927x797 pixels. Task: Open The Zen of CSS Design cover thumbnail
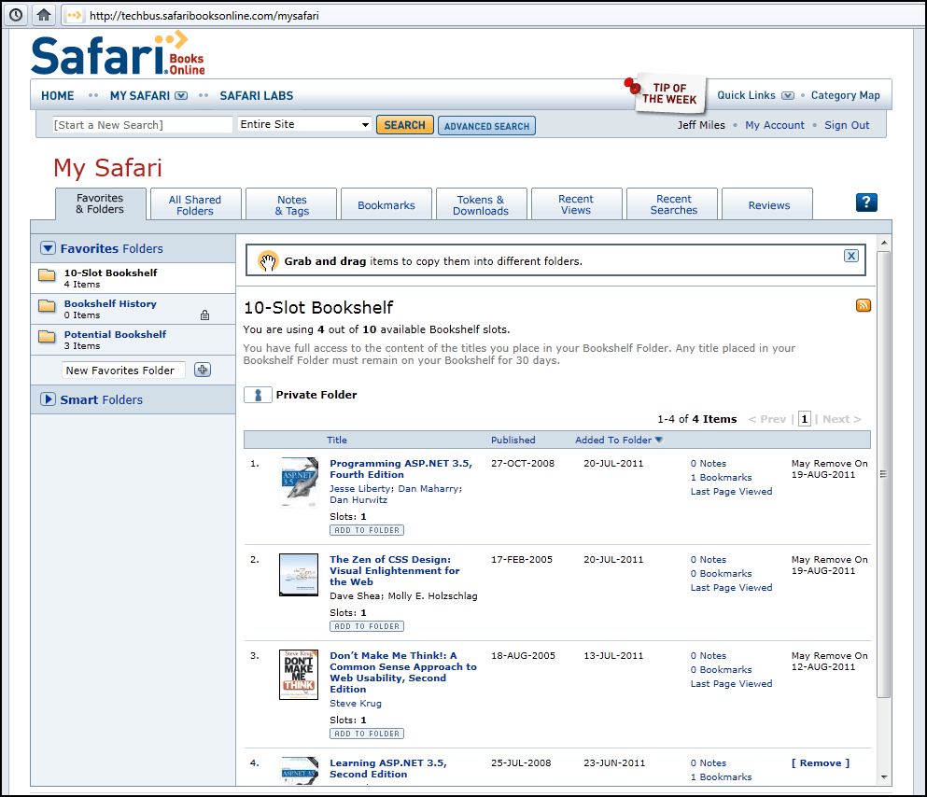pos(299,575)
